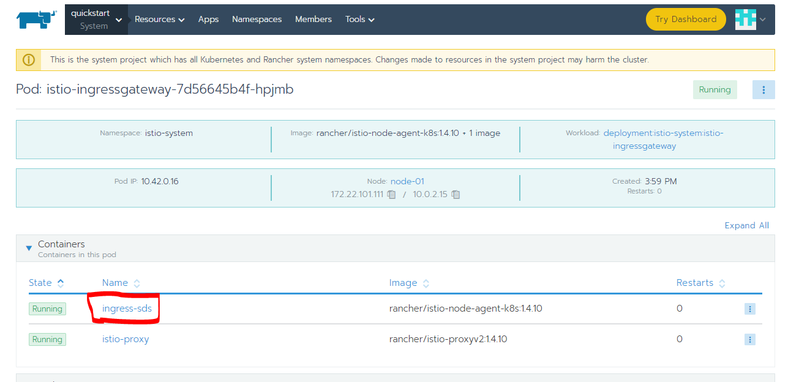Click the Running pod status badge
This screenshot has width=788, height=382.
[x=715, y=90]
